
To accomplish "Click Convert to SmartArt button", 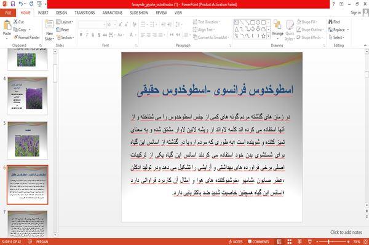I will pos(211,37).
